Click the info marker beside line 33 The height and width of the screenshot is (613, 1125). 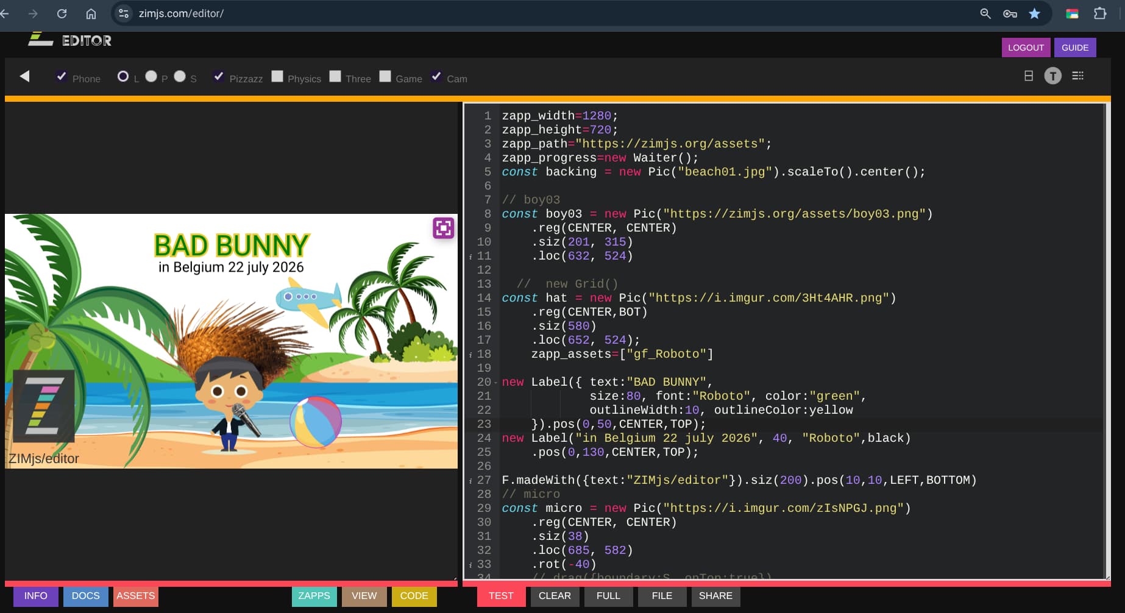[470, 565]
